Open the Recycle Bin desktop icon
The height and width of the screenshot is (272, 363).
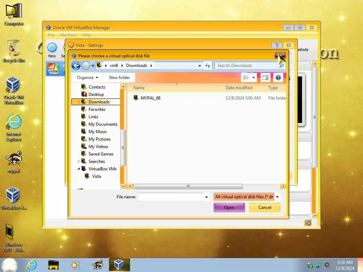coord(14,51)
